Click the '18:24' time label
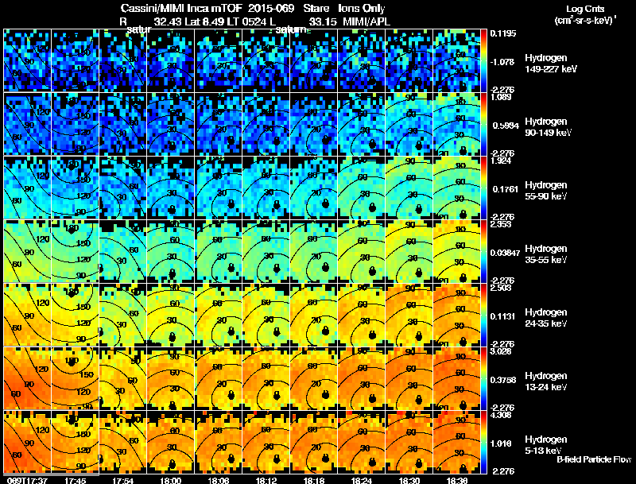Image resolution: width=636 pixels, height=484 pixels. pos(362,480)
